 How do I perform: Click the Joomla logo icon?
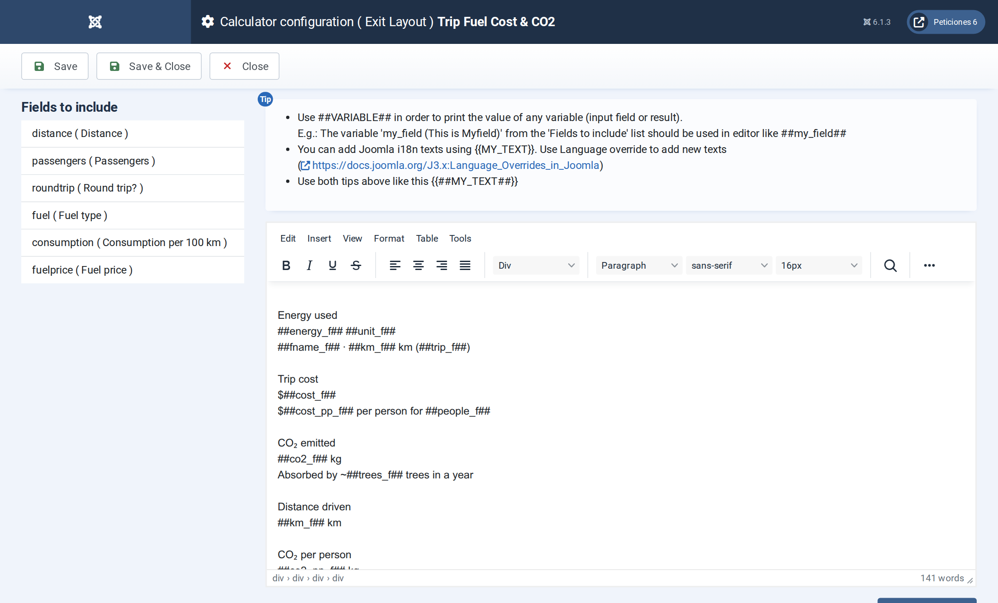pos(95,22)
